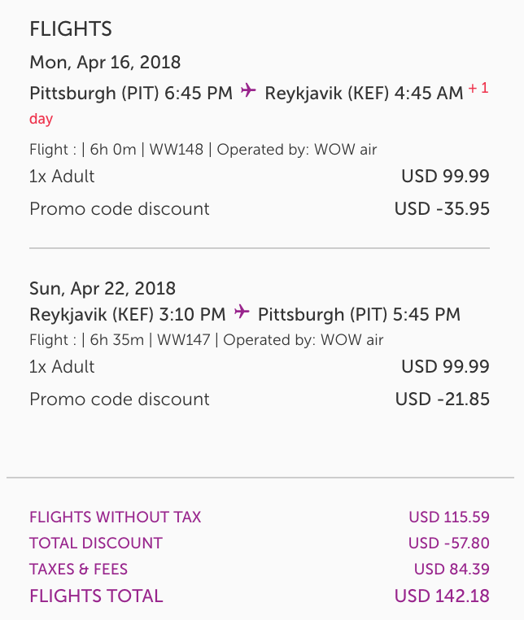Click the FLIGHTS WITHOUT TAX label
The width and height of the screenshot is (524, 620).
tap(116, 517)
